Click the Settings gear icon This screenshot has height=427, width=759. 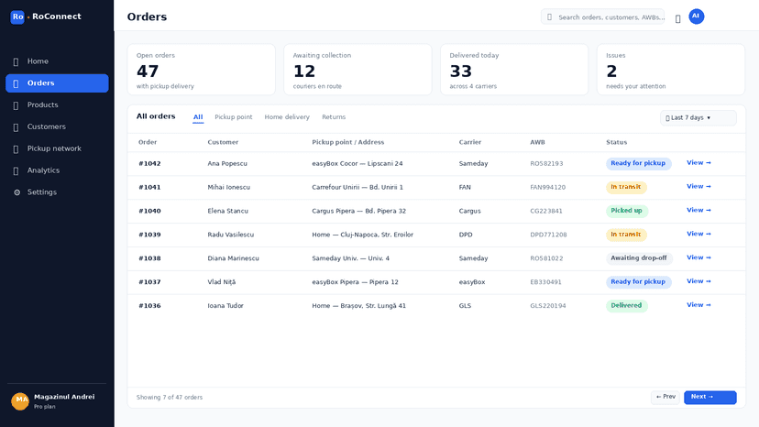click(x=16, y=192)
